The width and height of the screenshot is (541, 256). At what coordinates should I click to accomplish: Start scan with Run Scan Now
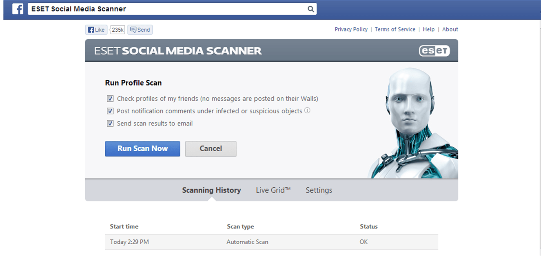[143, 149]
